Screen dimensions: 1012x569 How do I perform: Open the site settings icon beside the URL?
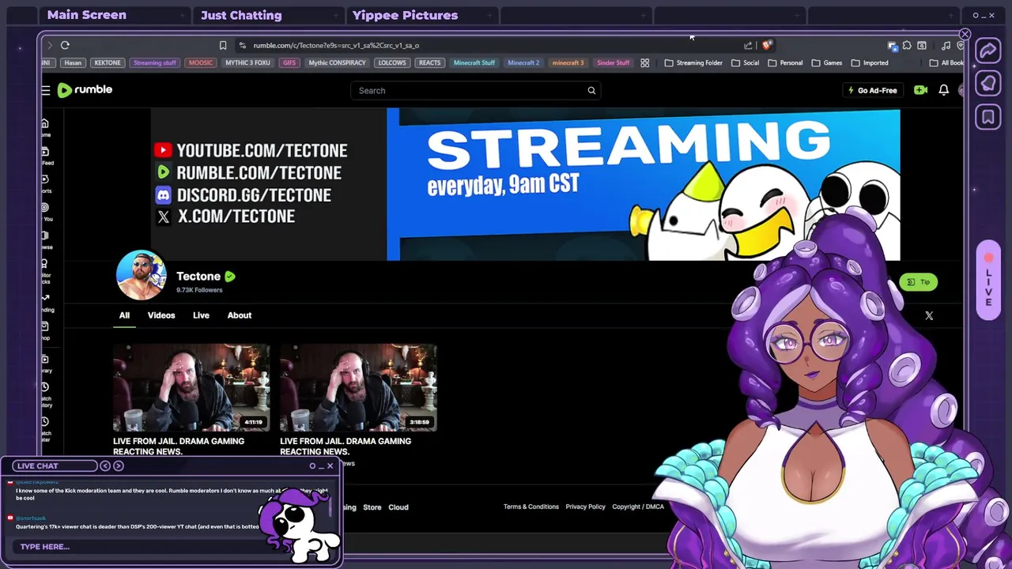pos(242,45)
